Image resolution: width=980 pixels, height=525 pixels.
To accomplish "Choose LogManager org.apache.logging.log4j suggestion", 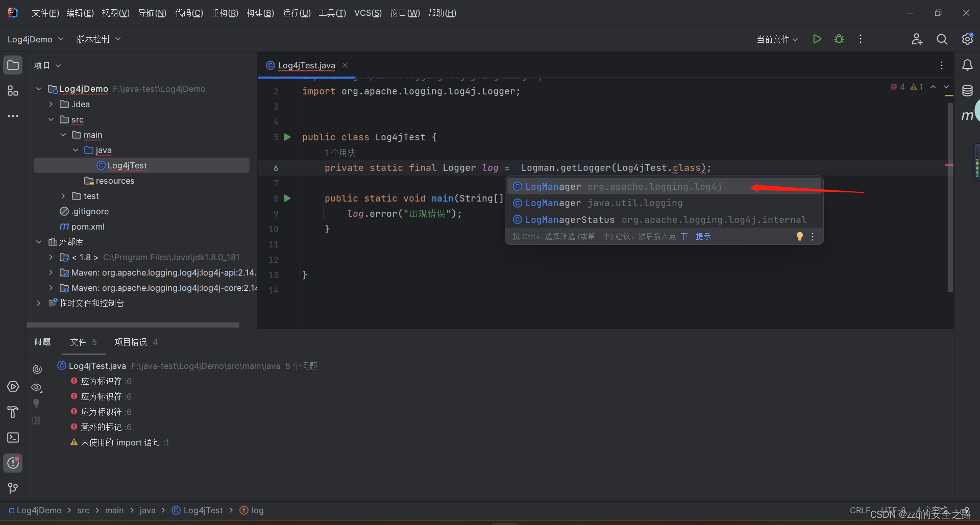I will coord(664,187).
